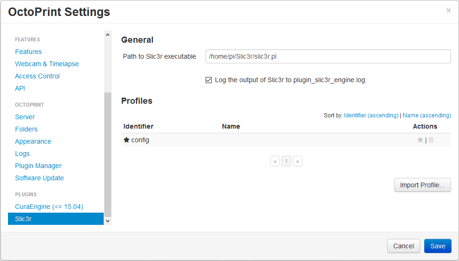This screenshot has width=459, height=261.
Task: Click sidebar scrollbar down arrow
Action: pyautogui.click(x=108, y=221)
